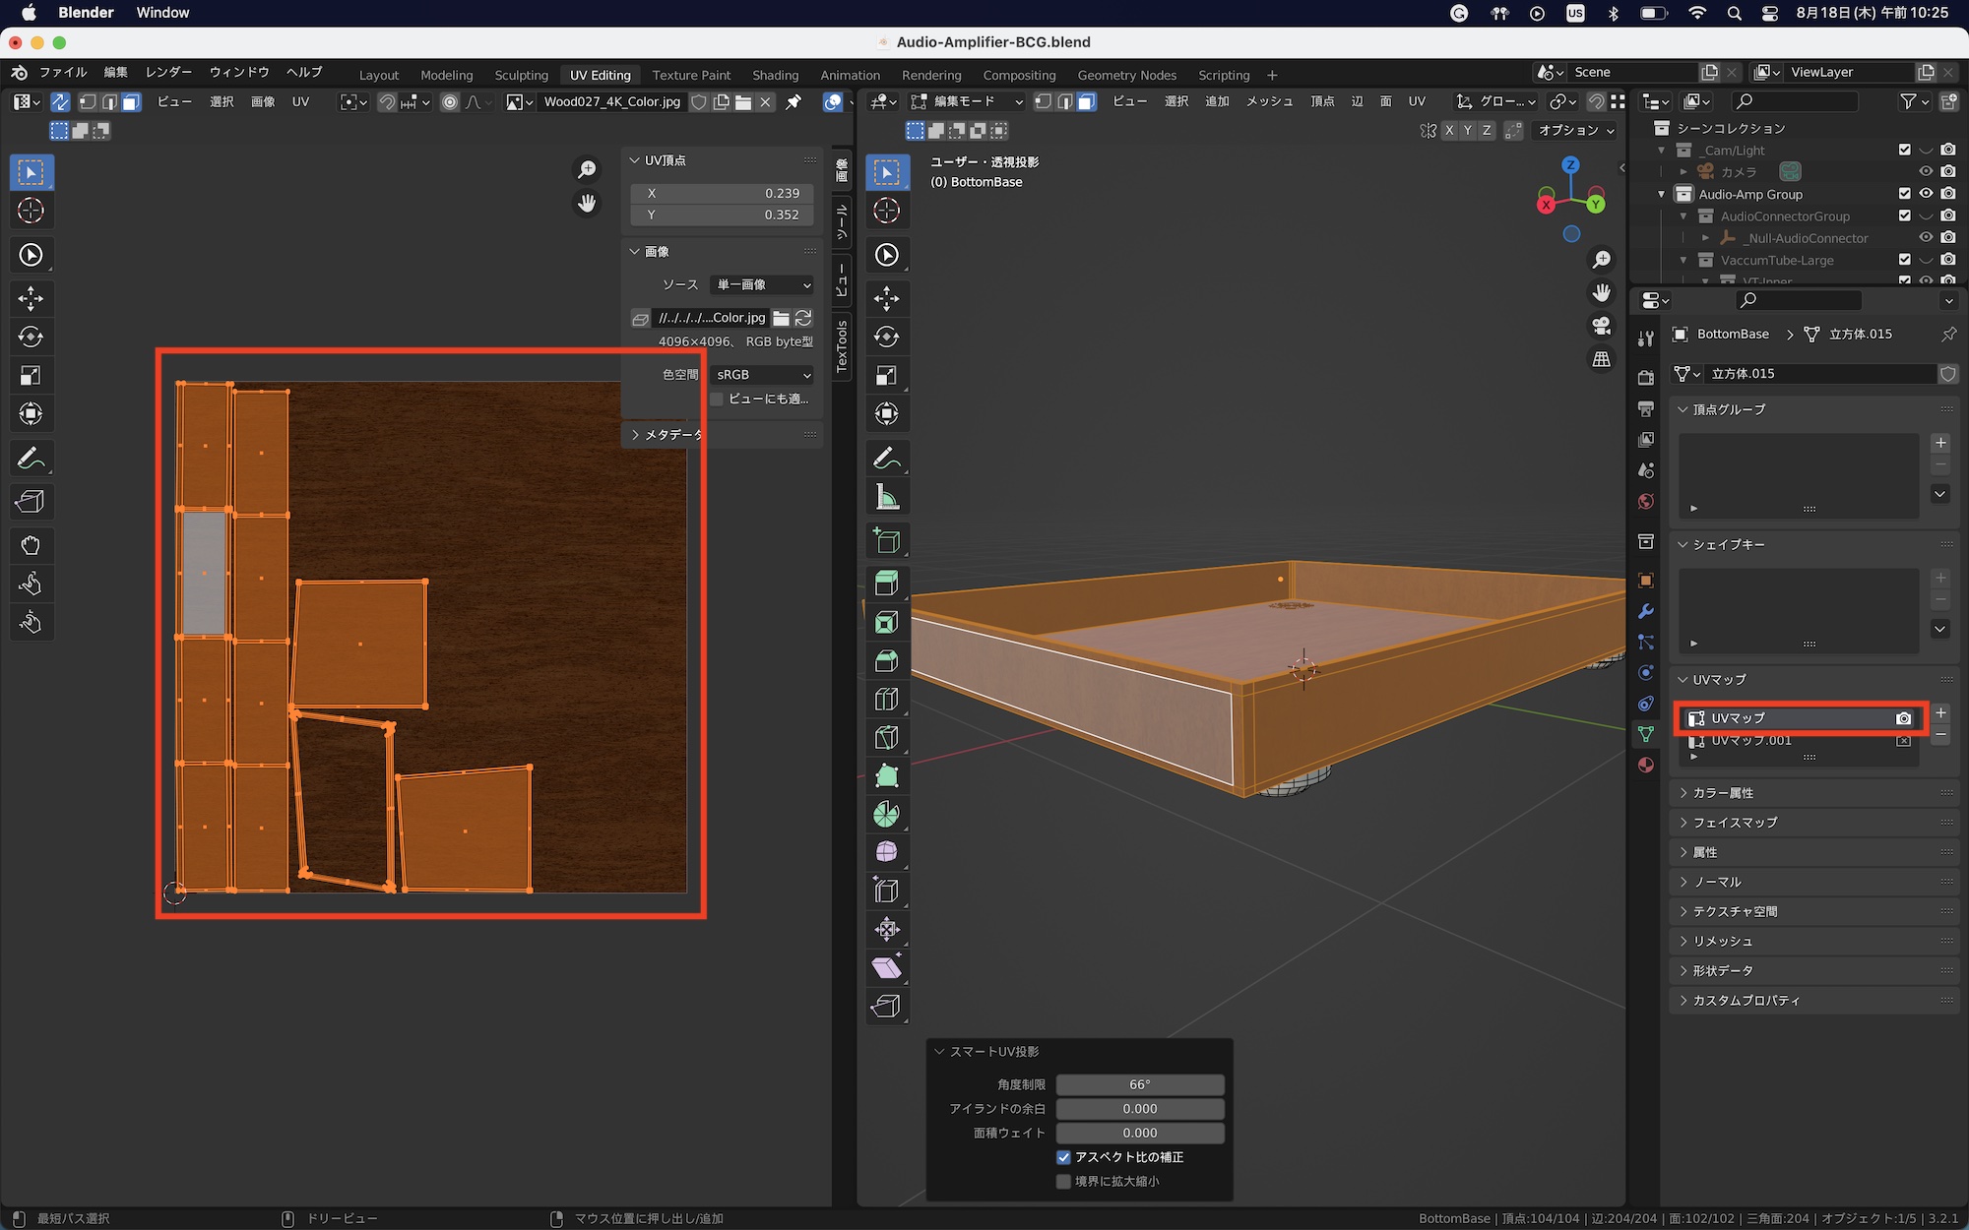Select the UV editor Annotate tool
This screenshot has width=1969, height=1230.
point(31,459)
